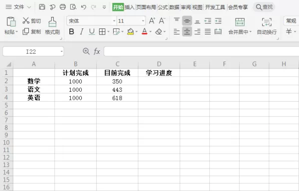Increase indent icon
The height and width of the screenshot is (191, 299).
click(x=218, y=20)
